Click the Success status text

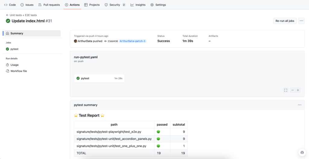pyautogui.click(x=164, y=41)
